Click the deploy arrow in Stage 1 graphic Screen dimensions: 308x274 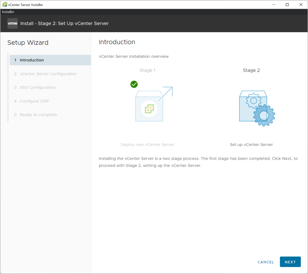point(165,94)
